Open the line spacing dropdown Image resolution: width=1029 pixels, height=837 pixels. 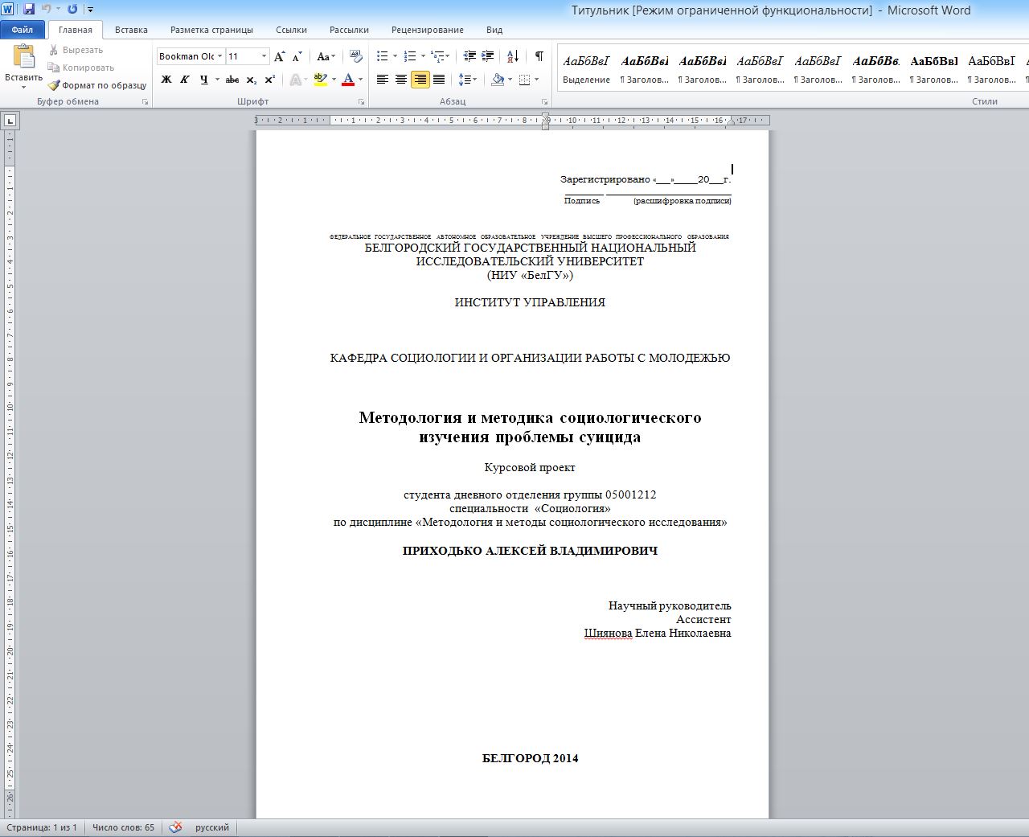(468, 80)
